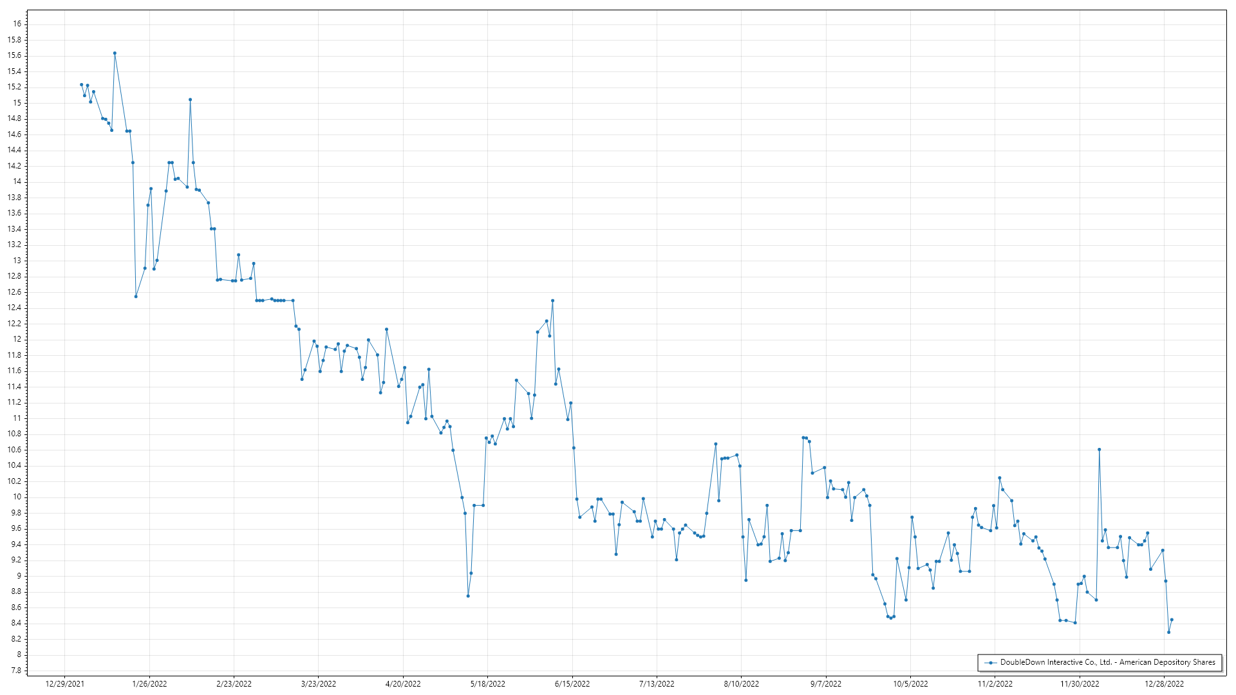Click the last data point of the series
This screenshot has width=1236, height=695.
(x=1172, y=620)
